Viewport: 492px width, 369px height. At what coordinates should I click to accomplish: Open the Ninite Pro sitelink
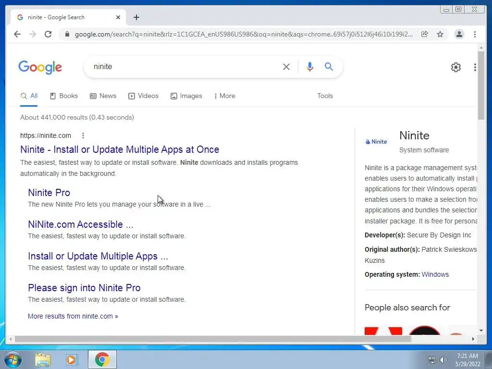(x=49, y=193)
